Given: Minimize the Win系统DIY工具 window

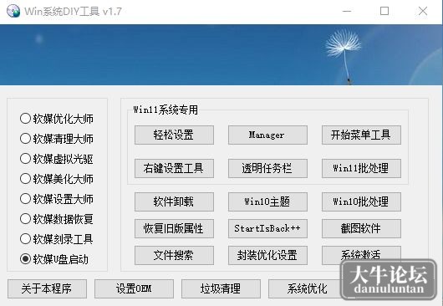Looking at the screenshot, I should (347, 12).
